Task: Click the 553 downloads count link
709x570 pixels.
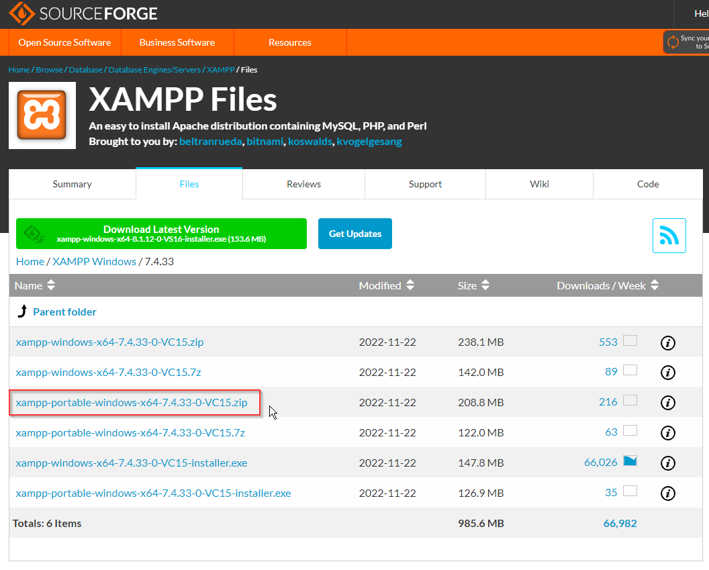Action: click(608, 342)
